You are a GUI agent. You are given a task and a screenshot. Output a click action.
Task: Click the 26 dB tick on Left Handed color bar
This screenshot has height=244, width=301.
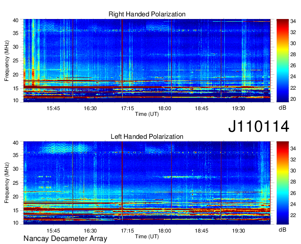coord(293,193)
